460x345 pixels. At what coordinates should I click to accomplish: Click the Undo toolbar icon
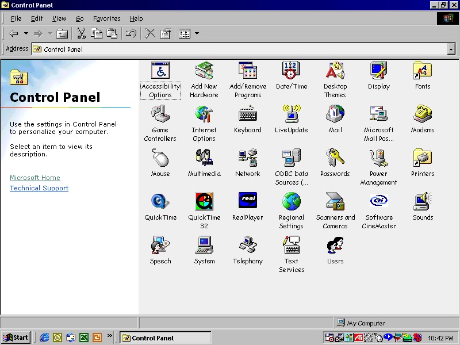point(131,33)
